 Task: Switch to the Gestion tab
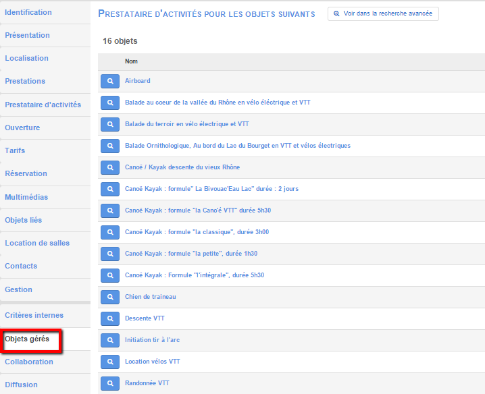click(45, 289)
